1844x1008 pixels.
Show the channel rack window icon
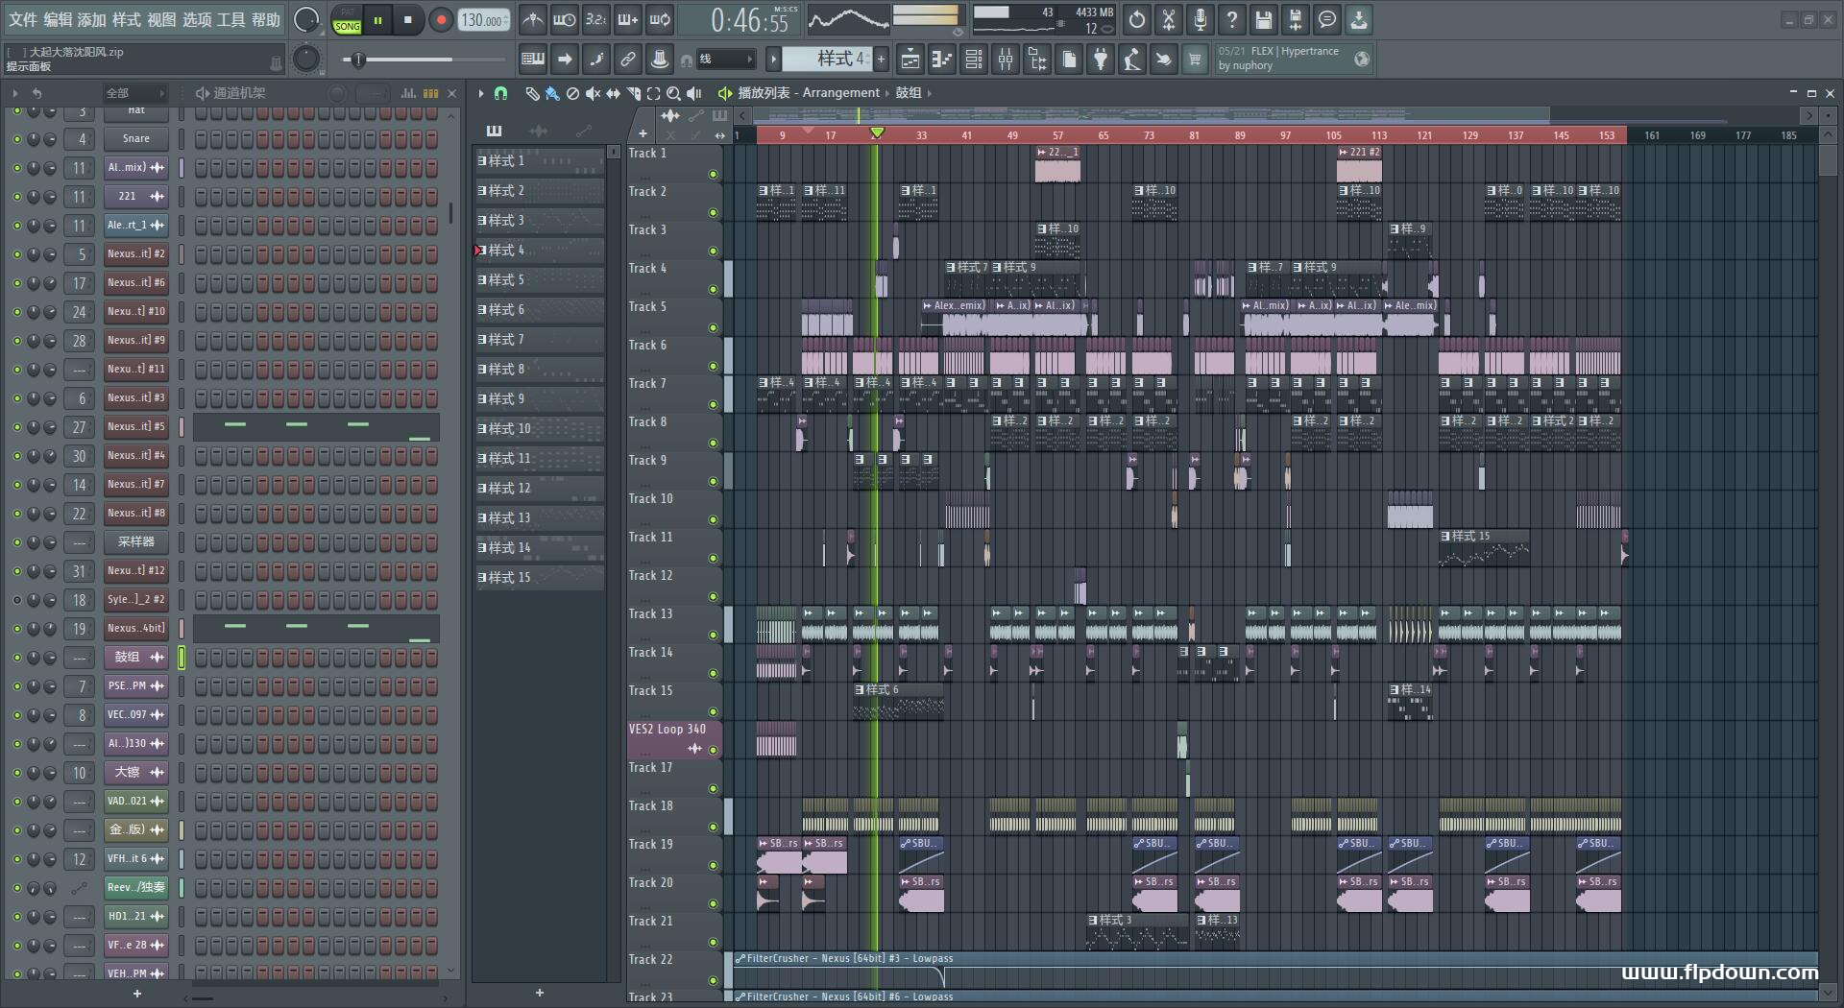click(974, 60)
